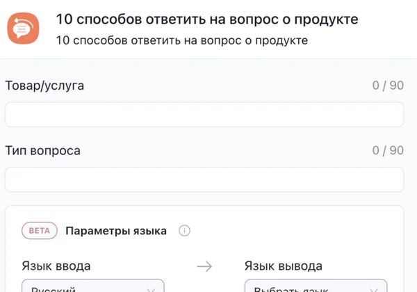
Task: Click the subtitle under the page title
Action: click(182, 40)
